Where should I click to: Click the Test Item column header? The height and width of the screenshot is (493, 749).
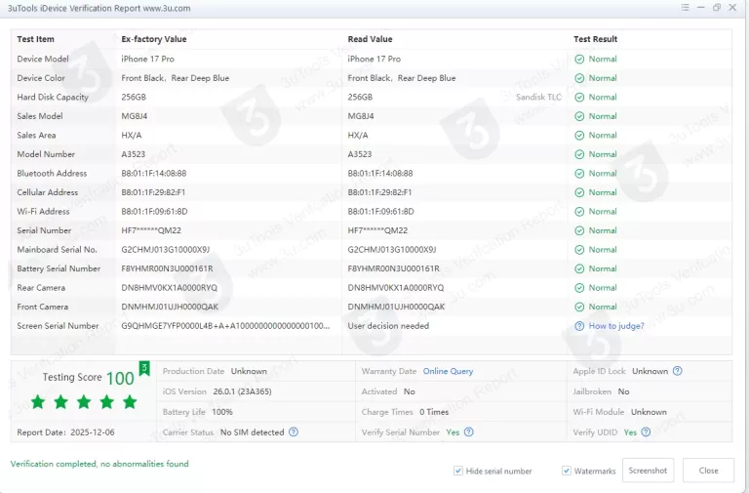coord(36,39)
